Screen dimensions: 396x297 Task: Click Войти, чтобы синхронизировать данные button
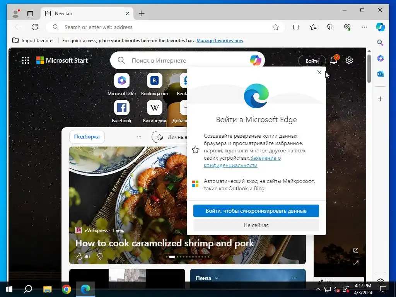click(x=256, y=211)
